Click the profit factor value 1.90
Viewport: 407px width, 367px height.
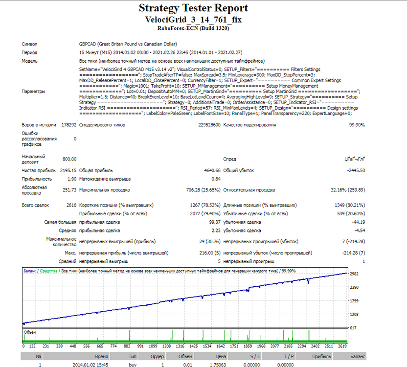coord(72,179)
